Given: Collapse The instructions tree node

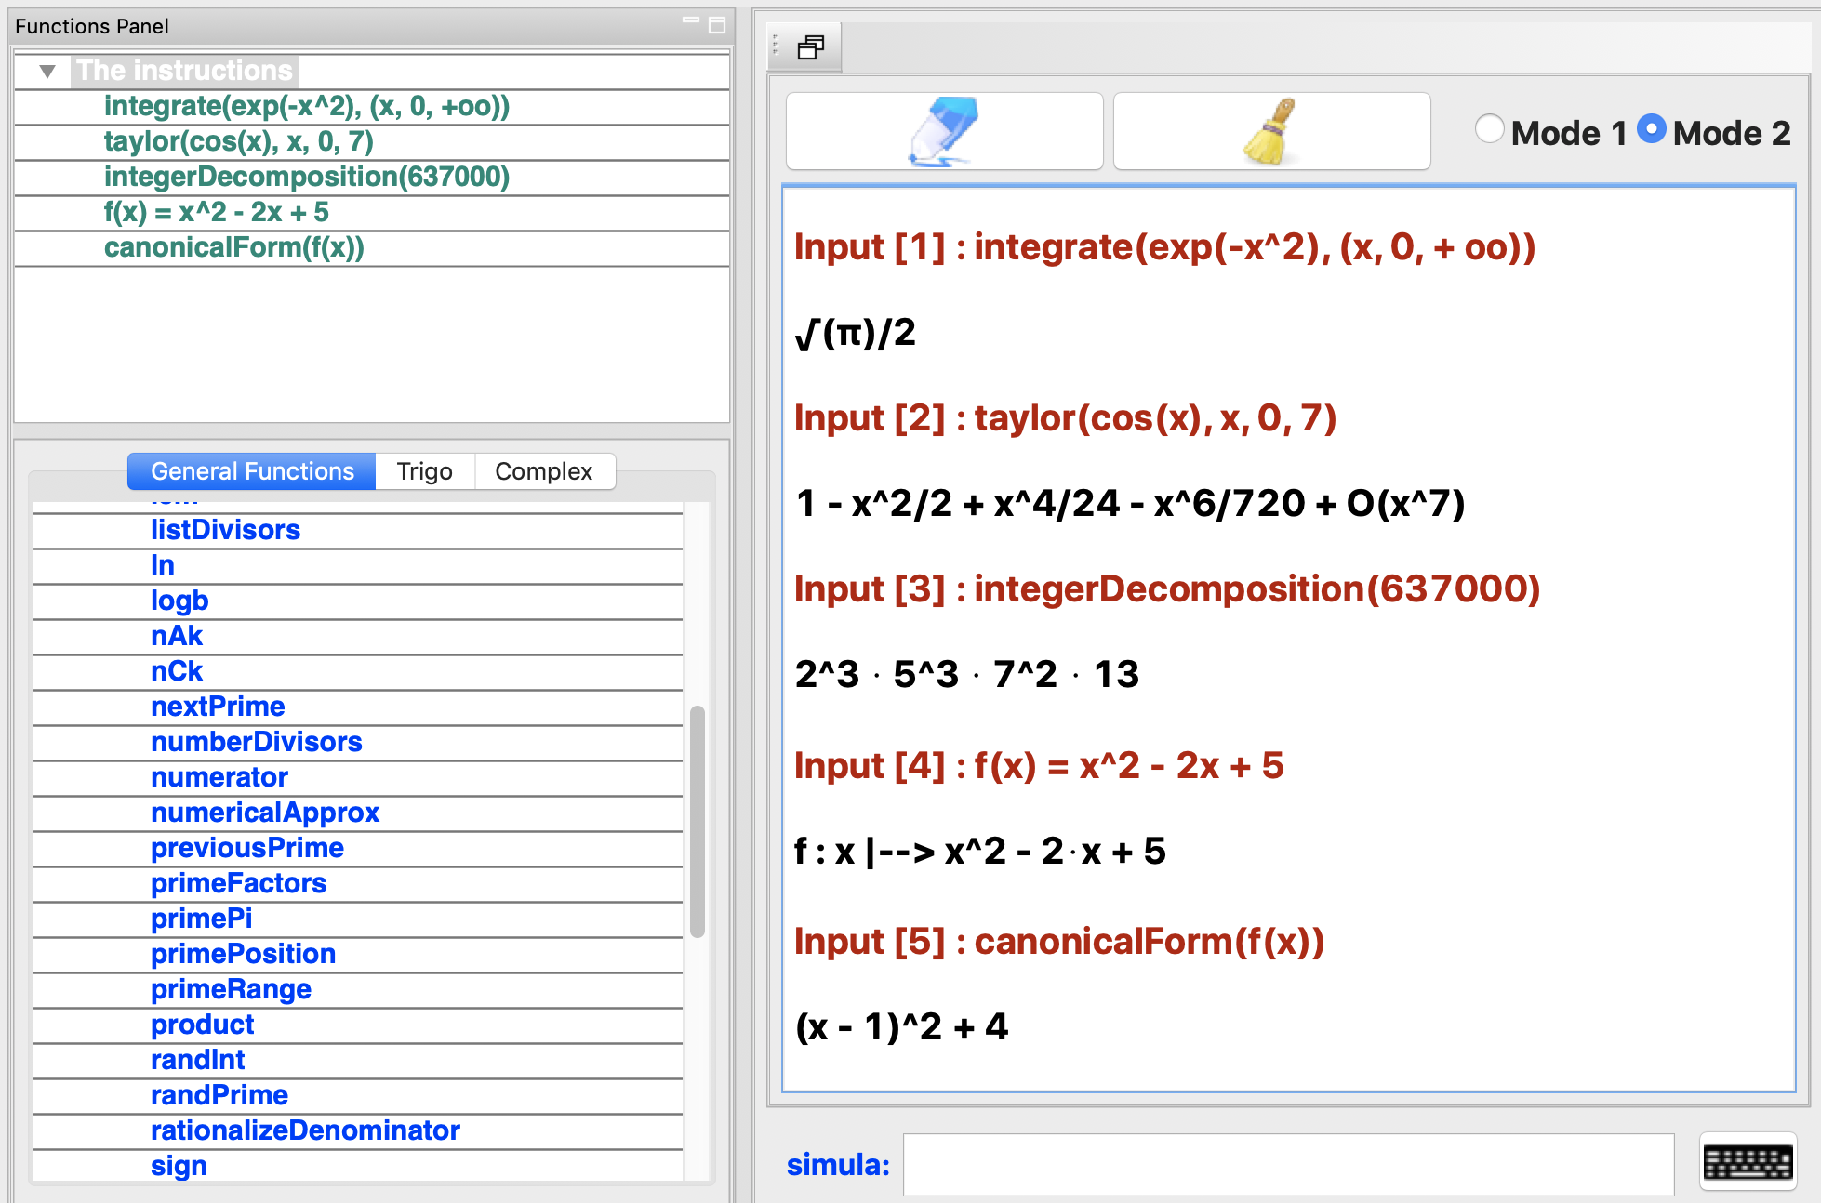Looking at the screenshot, I should 47,71.
